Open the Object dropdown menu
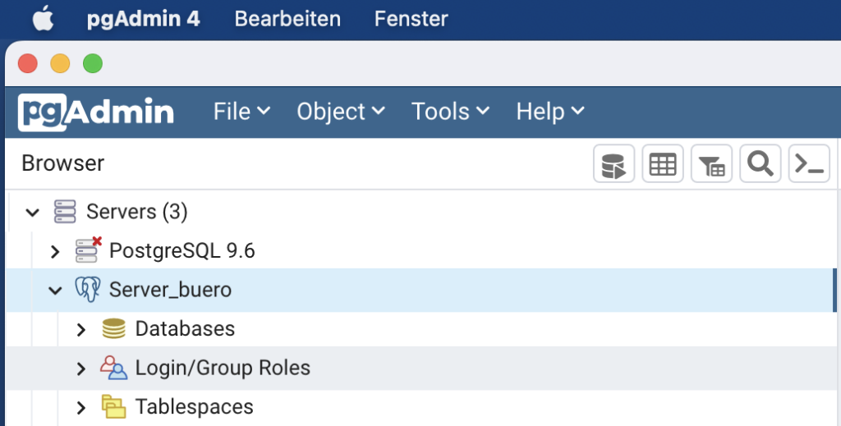The image size is (841, 426). [341, 112]
